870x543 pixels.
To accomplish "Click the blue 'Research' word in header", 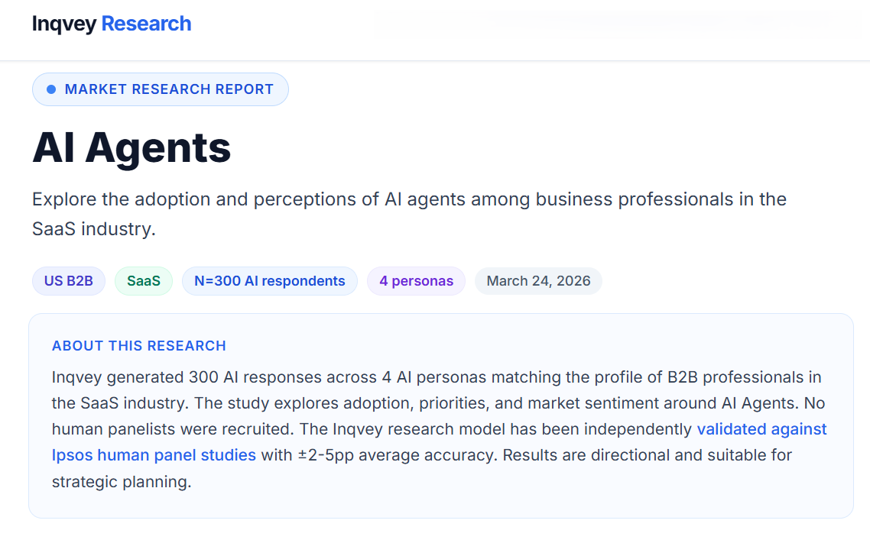I will (147, 24).
